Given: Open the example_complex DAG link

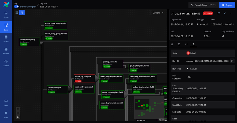Looking at the screenshot, I should [x=28, y=6].
